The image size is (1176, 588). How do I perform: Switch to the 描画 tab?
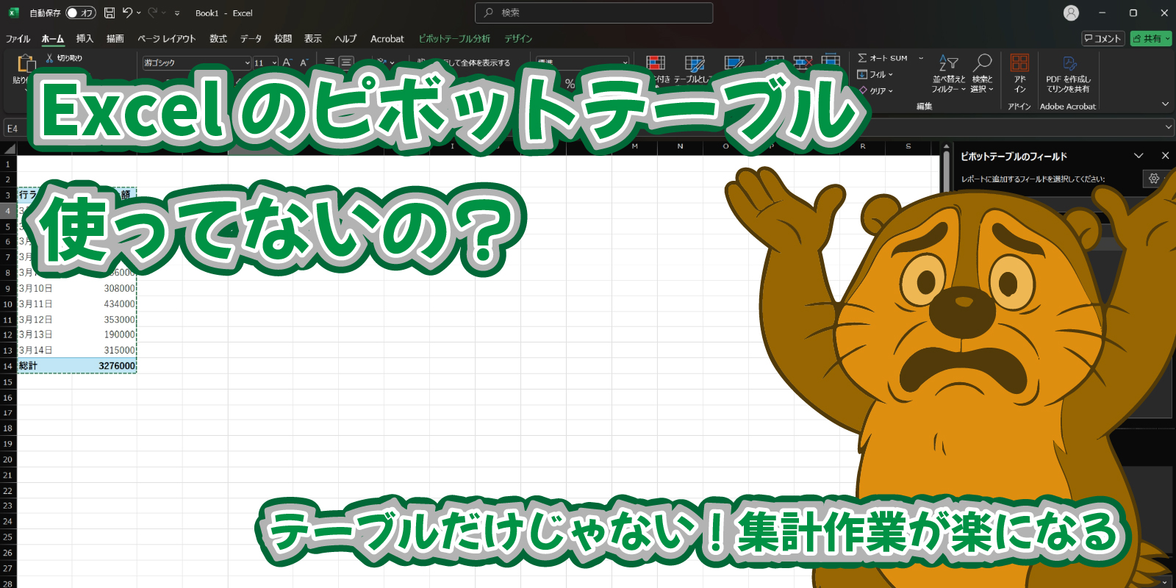point(115,39)
